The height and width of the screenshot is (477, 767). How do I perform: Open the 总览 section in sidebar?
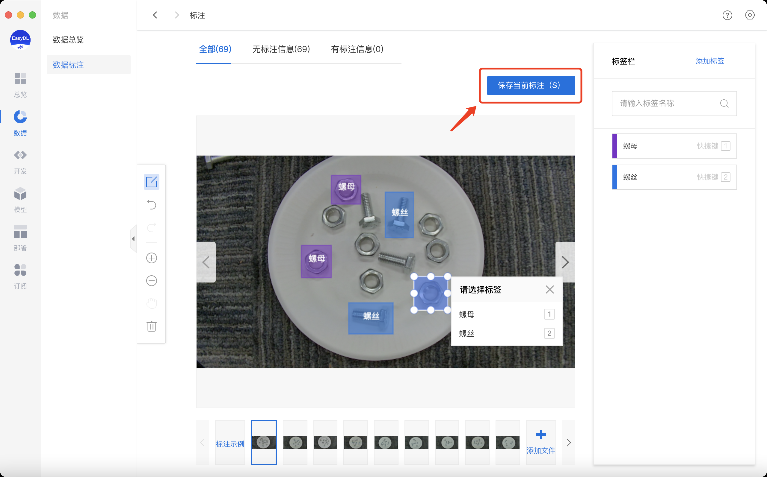click(x=20, y=85)
